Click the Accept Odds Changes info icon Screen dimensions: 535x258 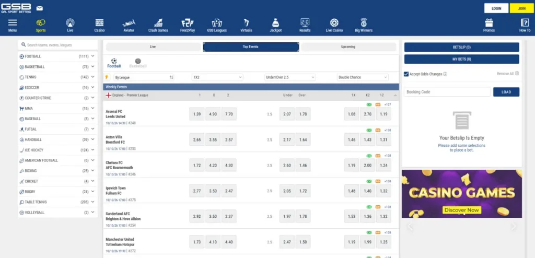(x=445, y=74)
